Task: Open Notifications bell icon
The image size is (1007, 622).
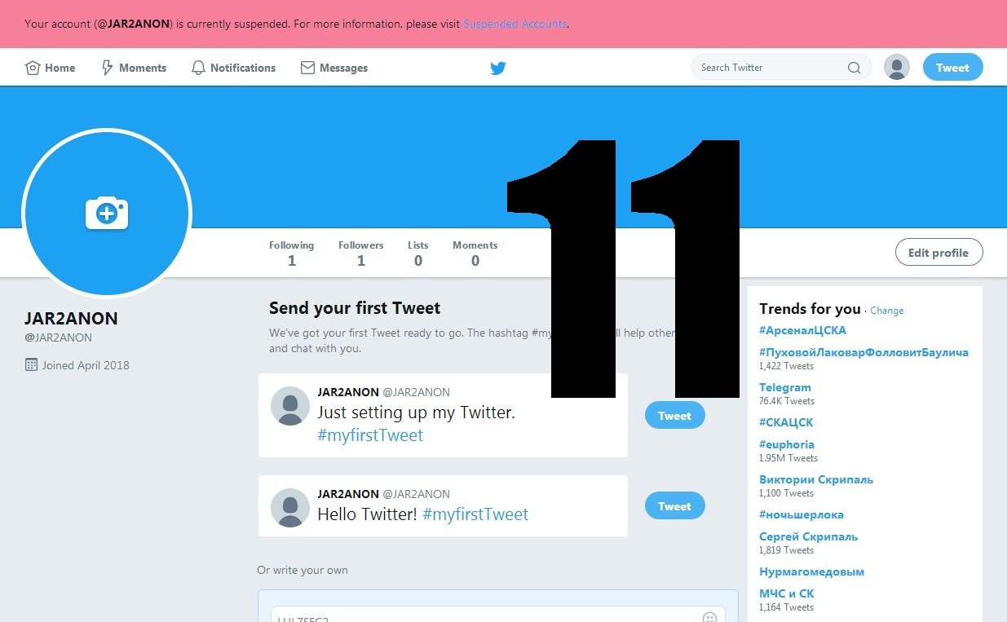Action: [198, 68]
